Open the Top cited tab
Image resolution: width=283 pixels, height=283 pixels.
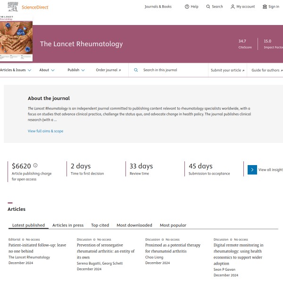(100, 225)
